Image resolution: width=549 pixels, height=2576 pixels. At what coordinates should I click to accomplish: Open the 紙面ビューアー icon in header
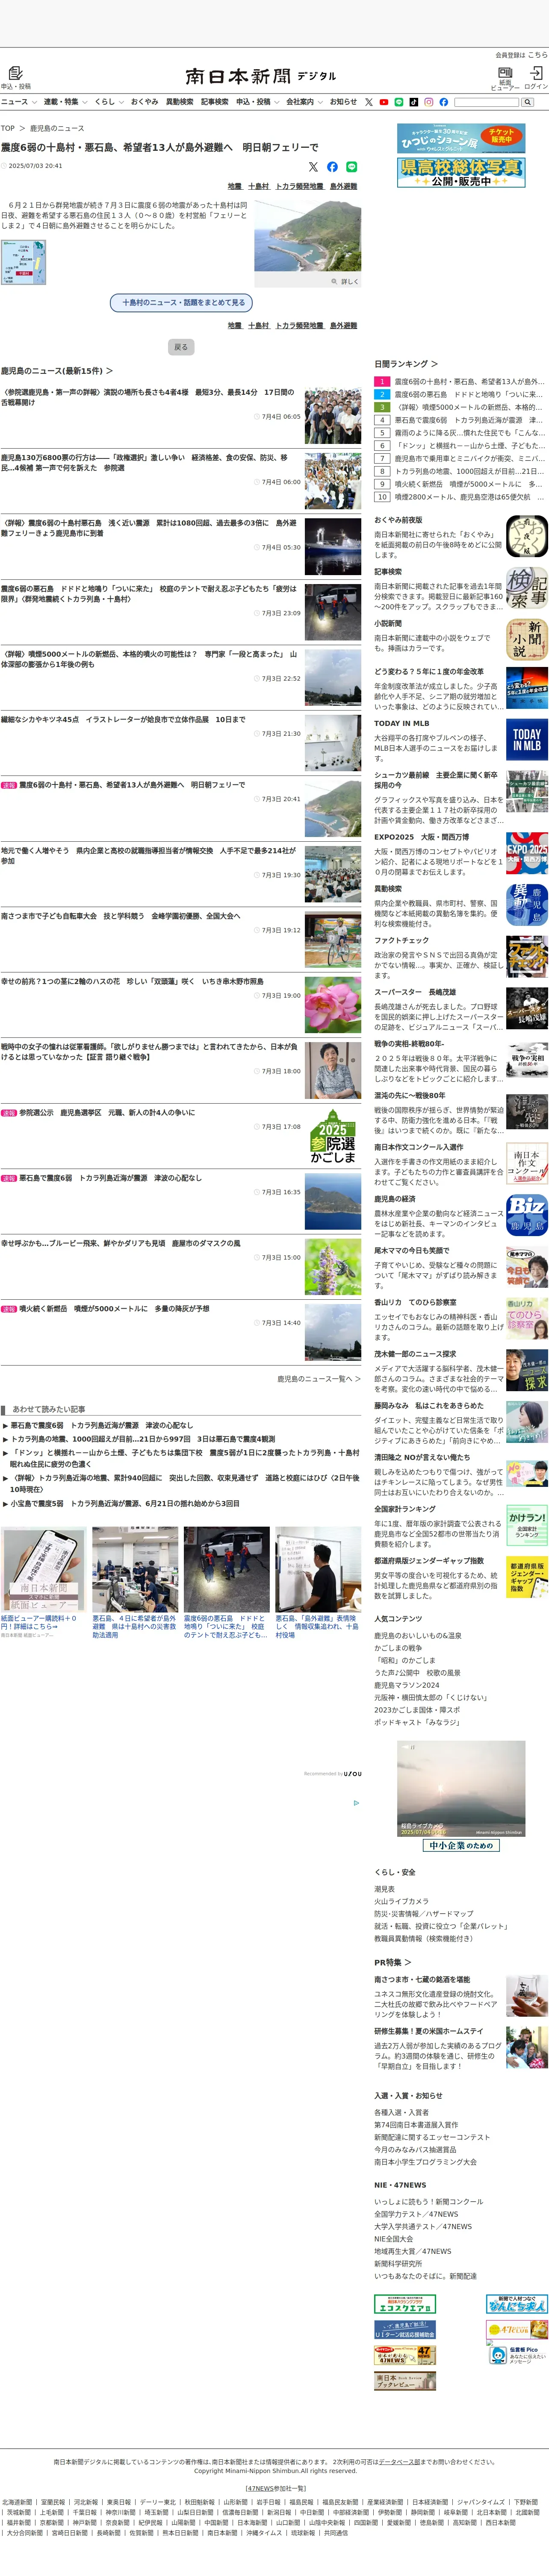click(x=505, y=73)
